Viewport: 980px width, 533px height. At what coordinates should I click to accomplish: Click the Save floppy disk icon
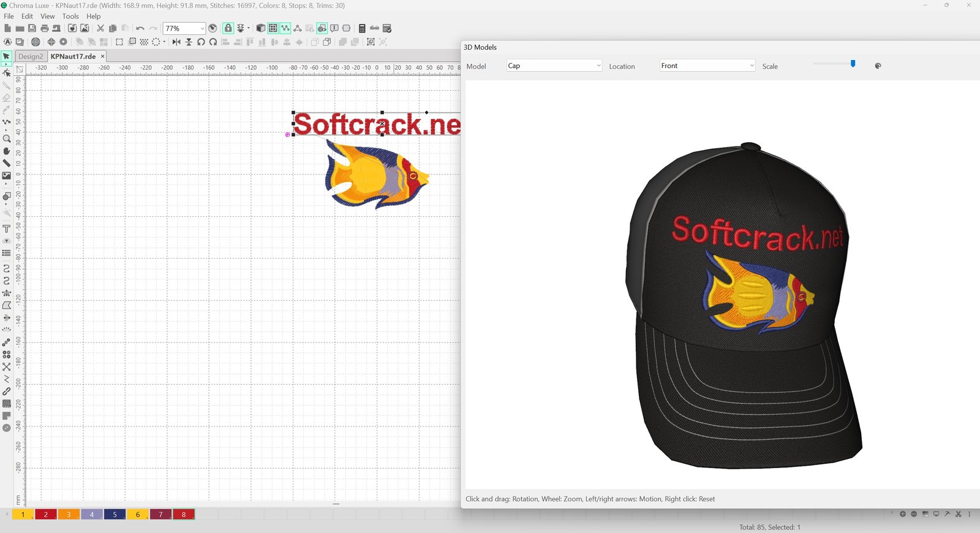tap(32, 28)
